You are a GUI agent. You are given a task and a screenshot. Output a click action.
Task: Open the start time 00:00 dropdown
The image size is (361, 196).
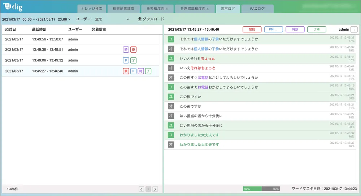(29, 19)
